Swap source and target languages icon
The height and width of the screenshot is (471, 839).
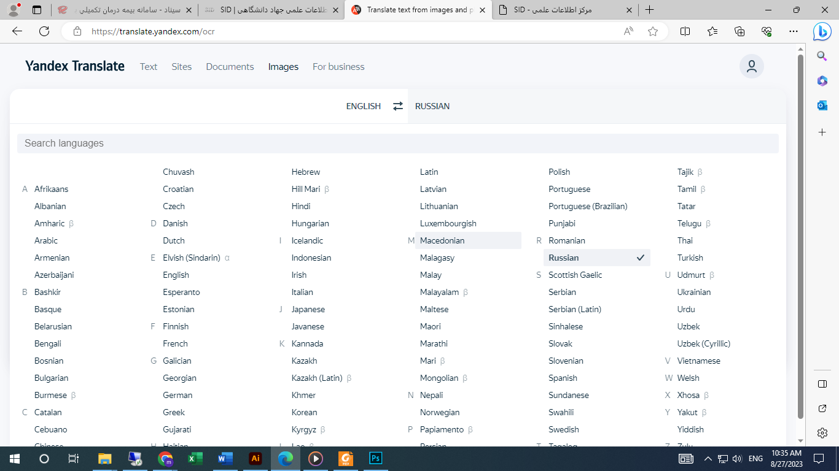[398, 106]
